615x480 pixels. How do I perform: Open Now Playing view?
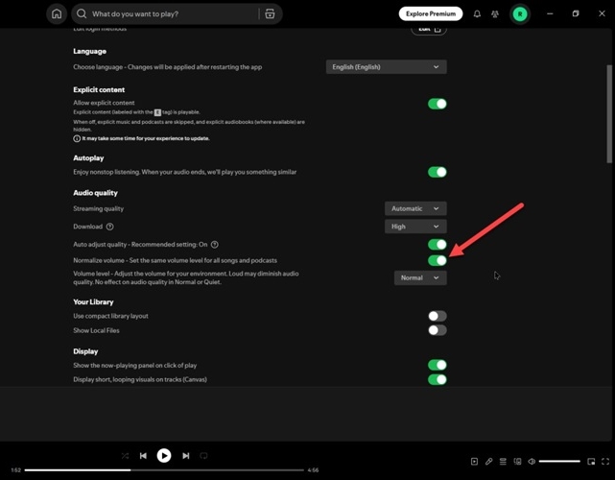coord(474,462)
